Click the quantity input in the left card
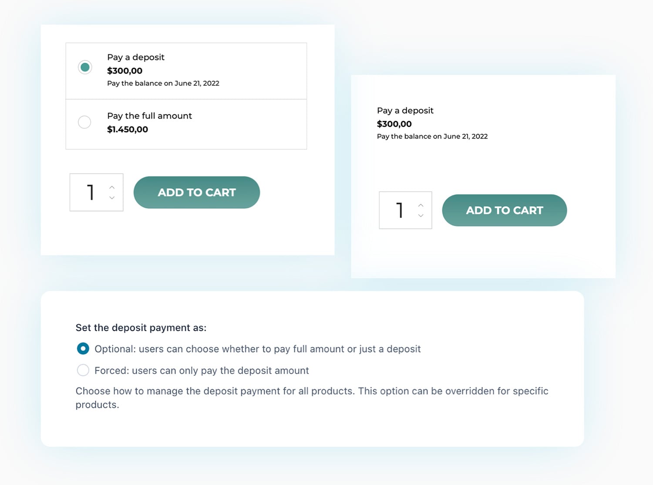 [x=91, y=192]
